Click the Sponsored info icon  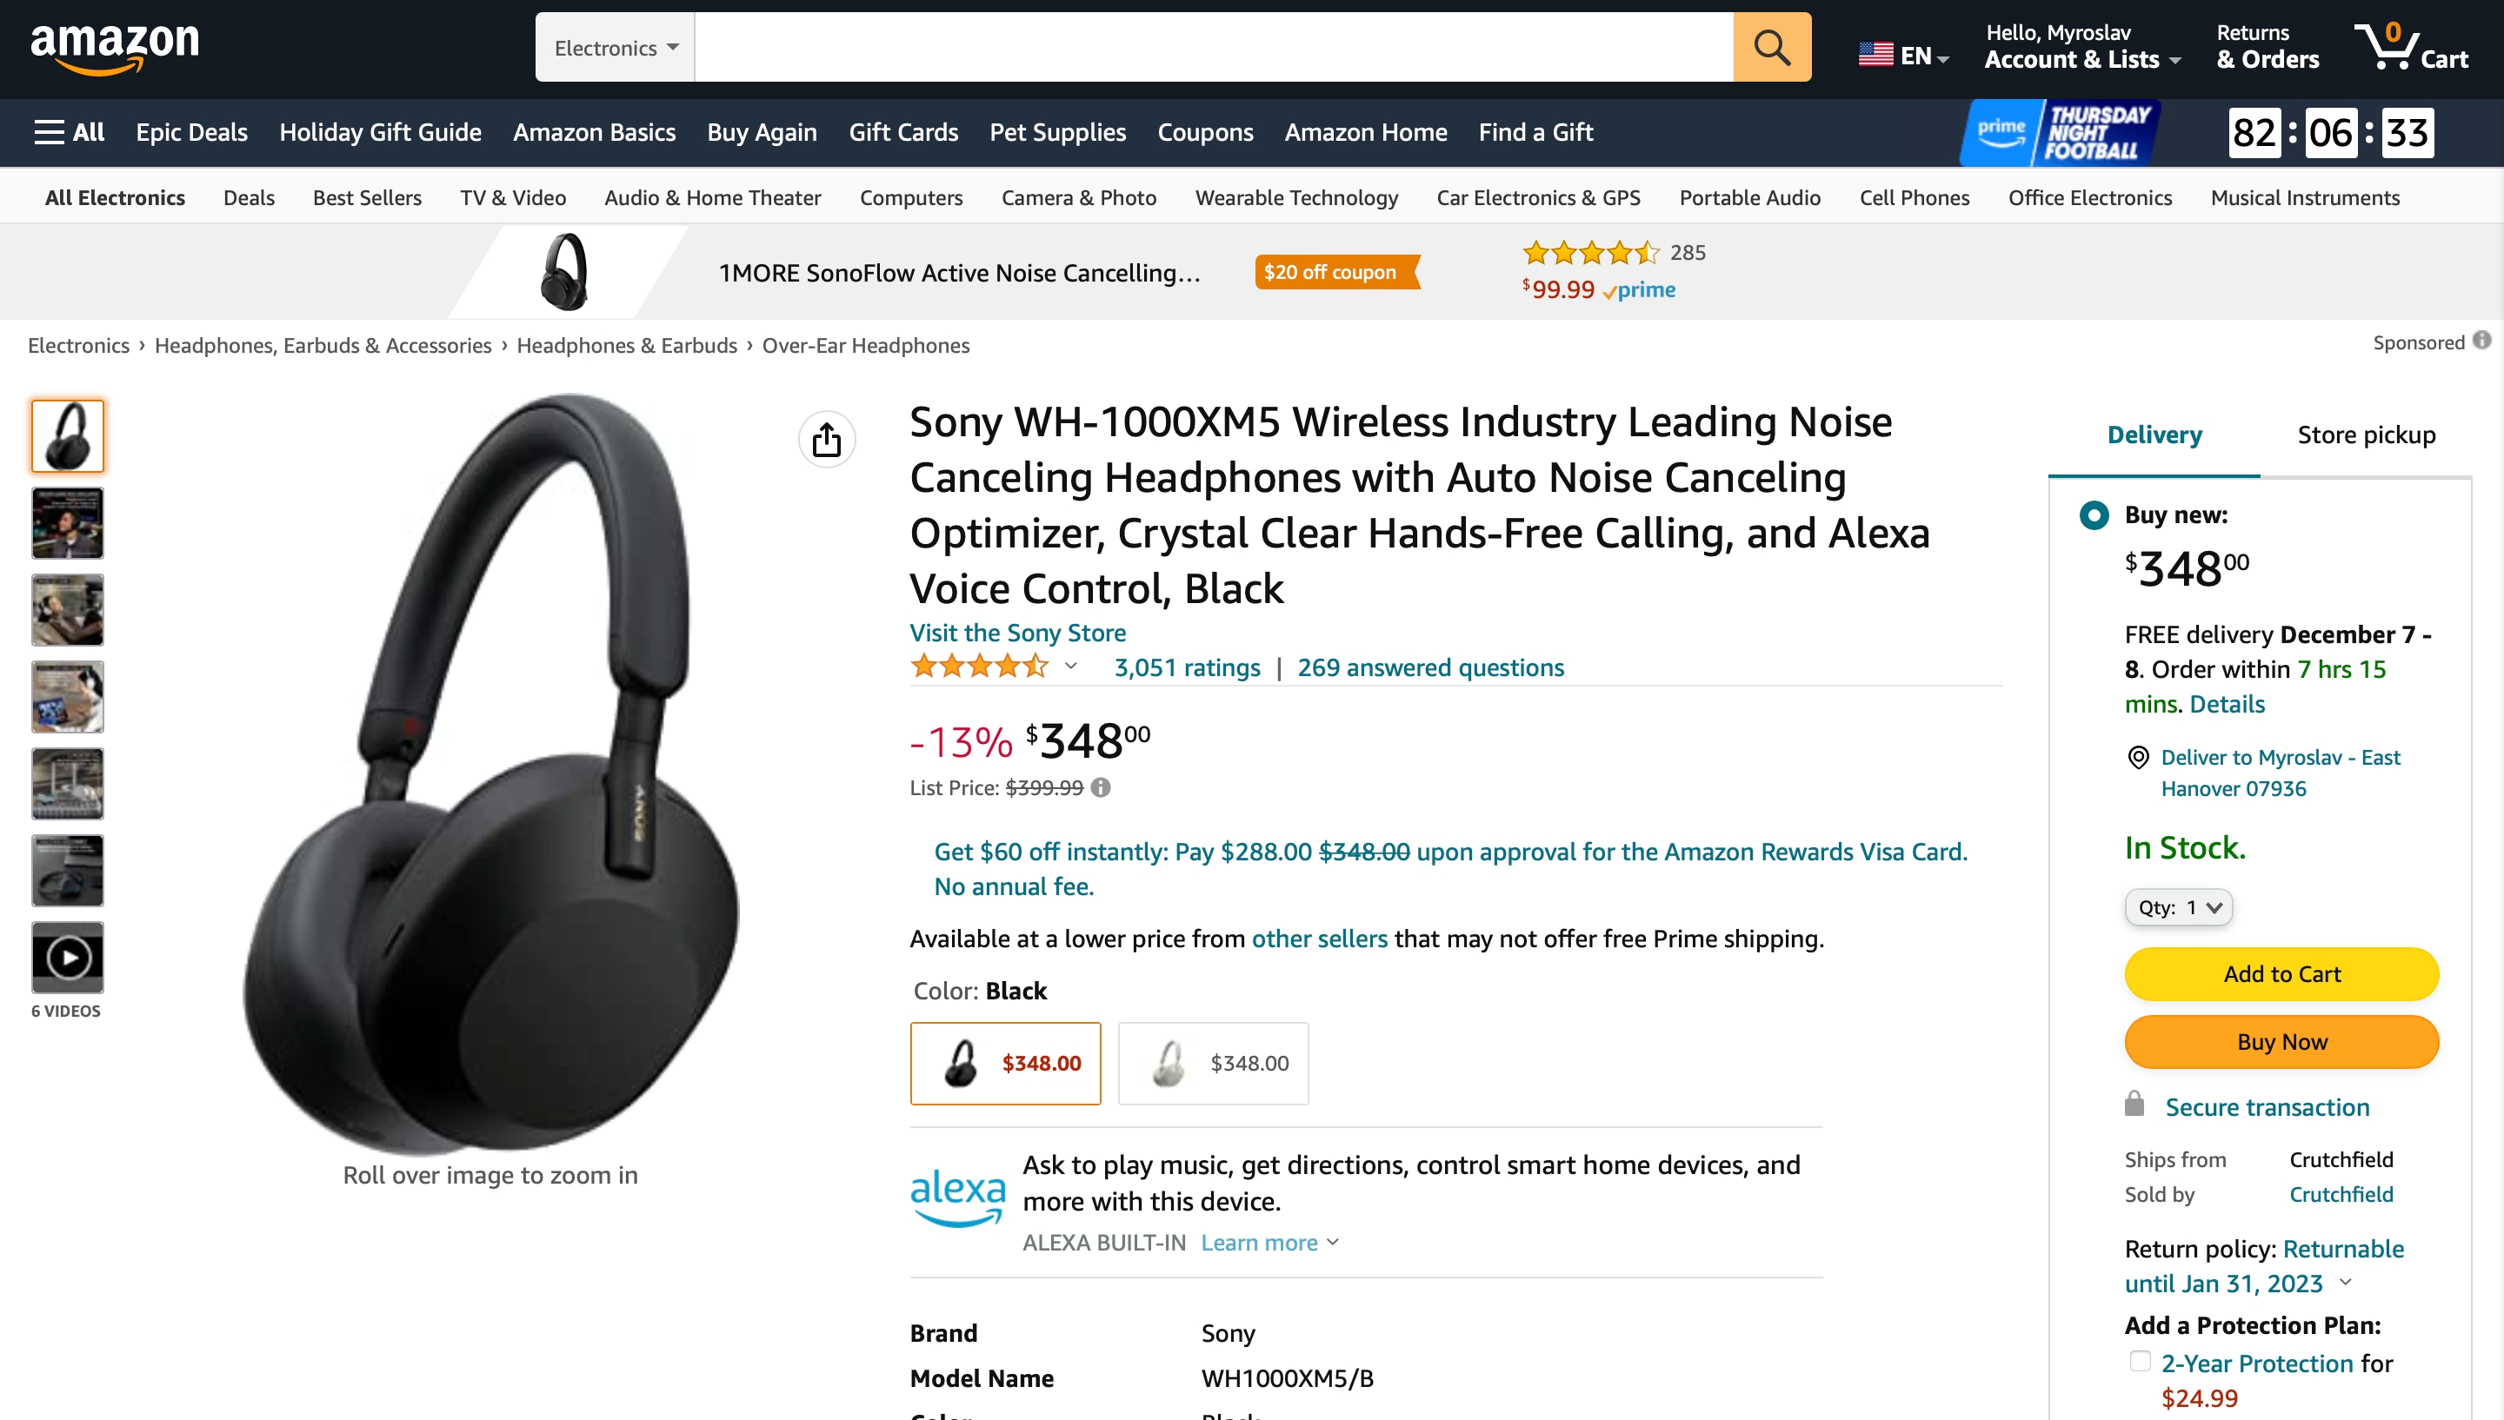2481,342
